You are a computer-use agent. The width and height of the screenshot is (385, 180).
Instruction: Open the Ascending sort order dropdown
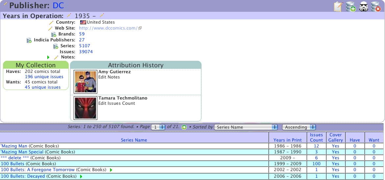(299, 127)
